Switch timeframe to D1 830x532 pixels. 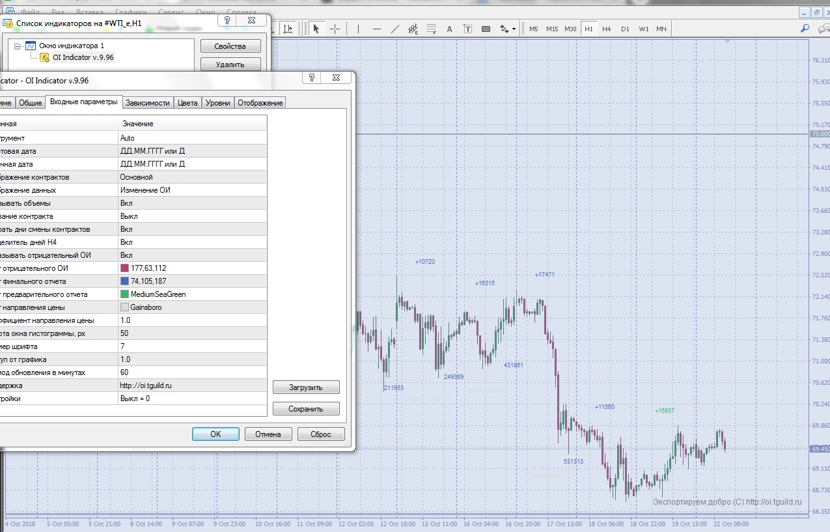625,29
